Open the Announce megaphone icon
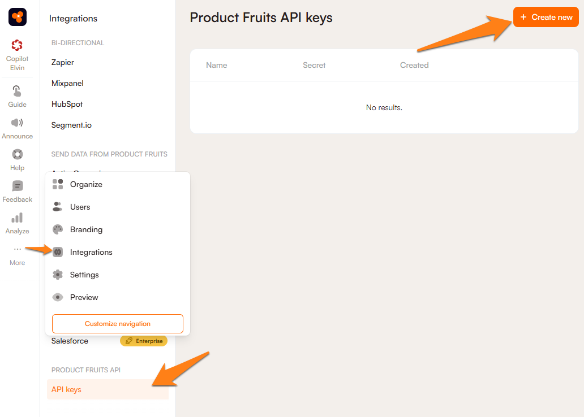The height and width of the screenshot is (417, 584). tap(17, 123)
